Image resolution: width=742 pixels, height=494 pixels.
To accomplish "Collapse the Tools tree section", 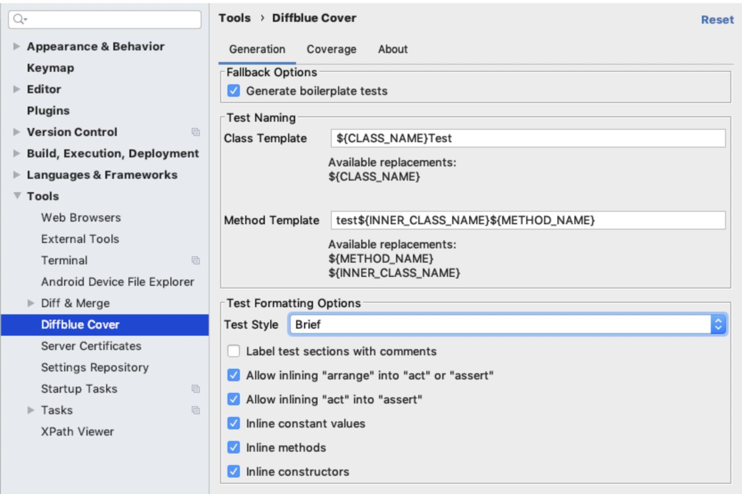I will coord(17,196).
